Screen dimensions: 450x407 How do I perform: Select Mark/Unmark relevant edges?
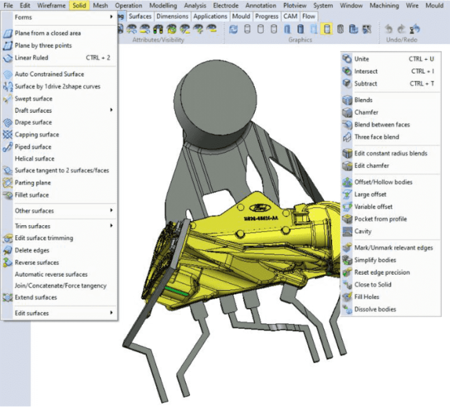[x=391, y=248]
